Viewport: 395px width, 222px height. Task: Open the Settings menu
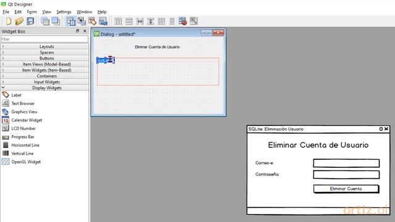point(64,12)
